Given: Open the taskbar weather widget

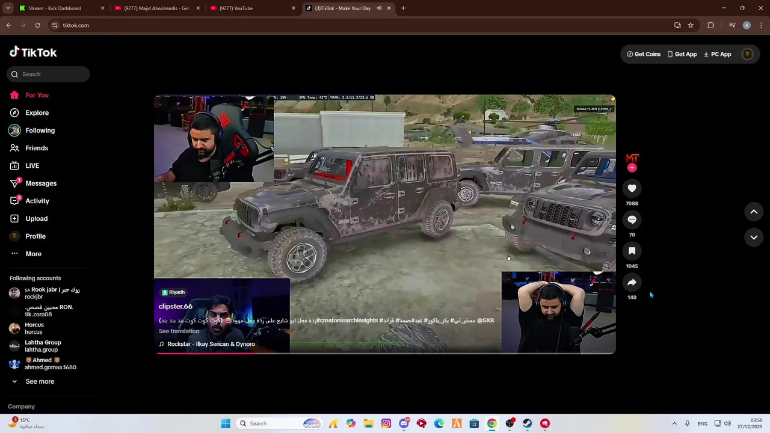Looking at the screenshot, I should (x=25, y=423).
